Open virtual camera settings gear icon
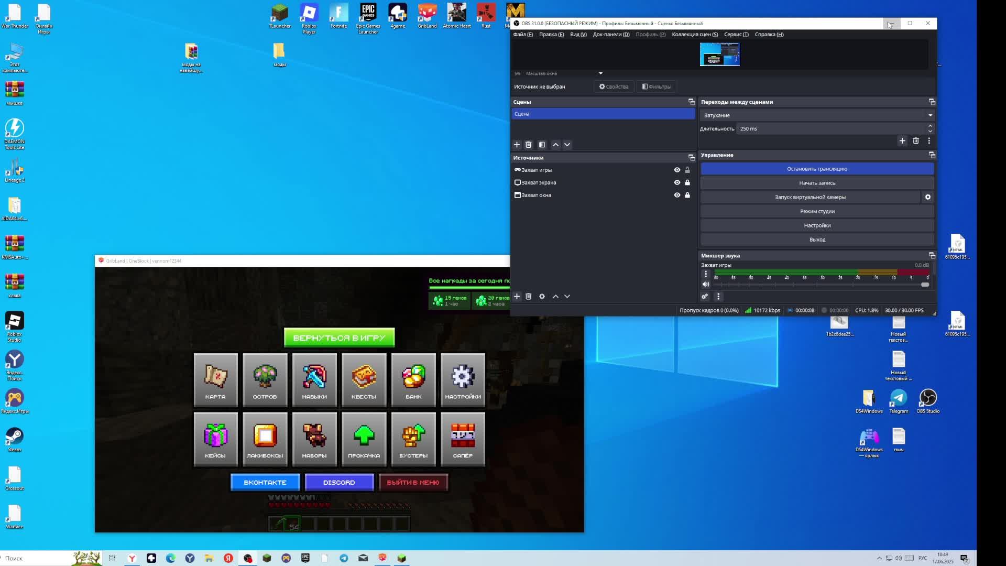Screen dimensions: 1006x566 [927, 197]
